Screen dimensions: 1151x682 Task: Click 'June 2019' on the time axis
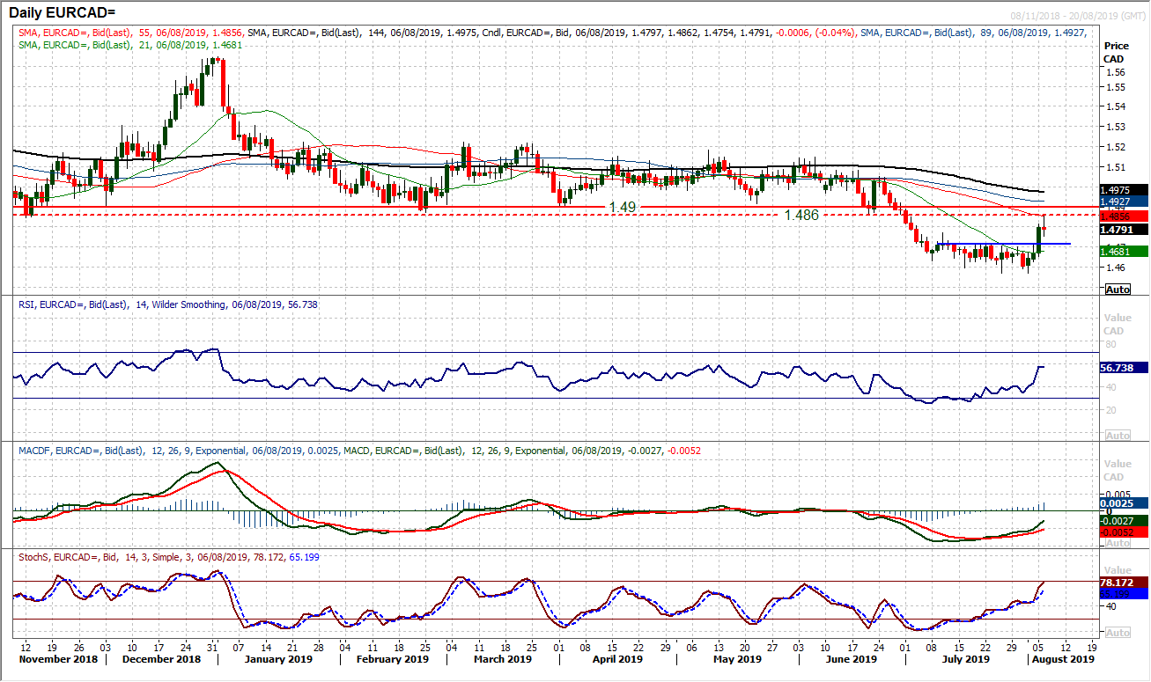pos(852,658)
